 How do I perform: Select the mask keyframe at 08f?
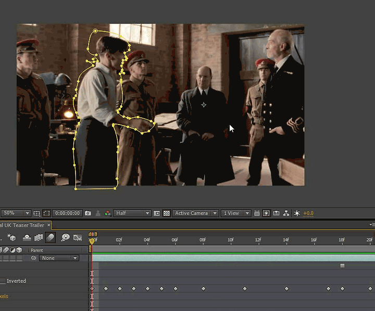[x=203, y=289]
